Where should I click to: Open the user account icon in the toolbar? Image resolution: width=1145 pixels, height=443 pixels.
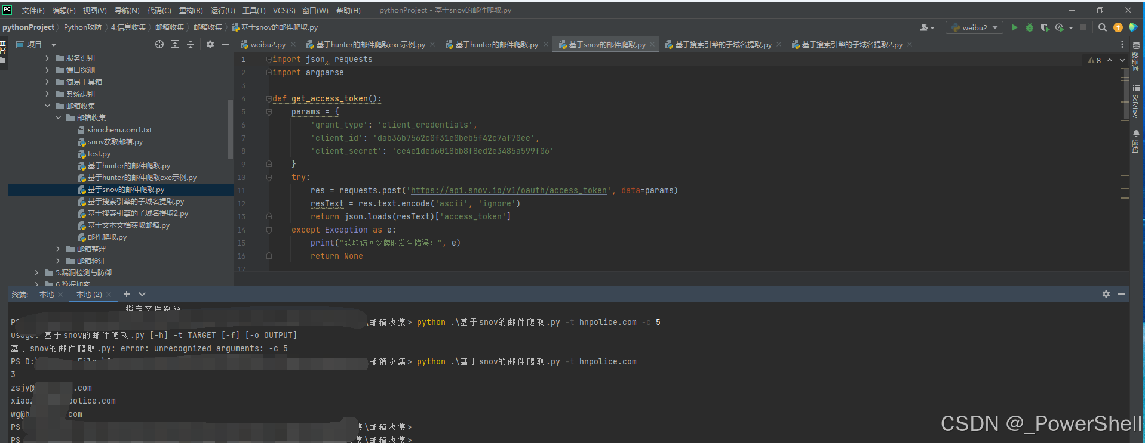[x=926, y=27]
